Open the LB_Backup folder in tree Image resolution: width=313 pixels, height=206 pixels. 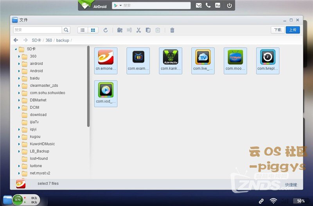35,151
